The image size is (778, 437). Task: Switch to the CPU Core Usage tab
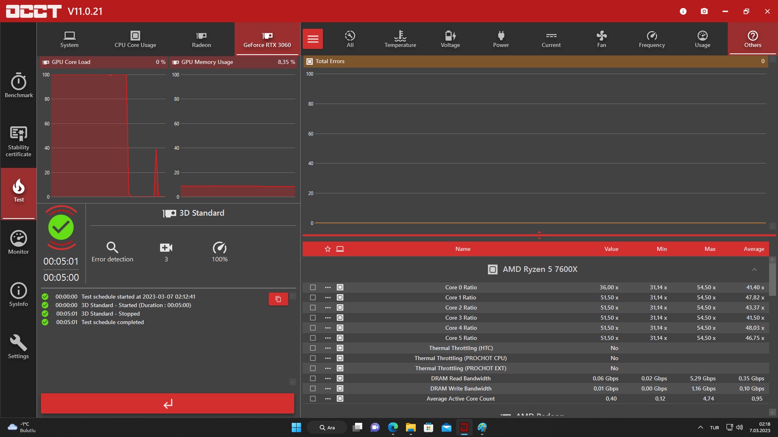[135, 39]
